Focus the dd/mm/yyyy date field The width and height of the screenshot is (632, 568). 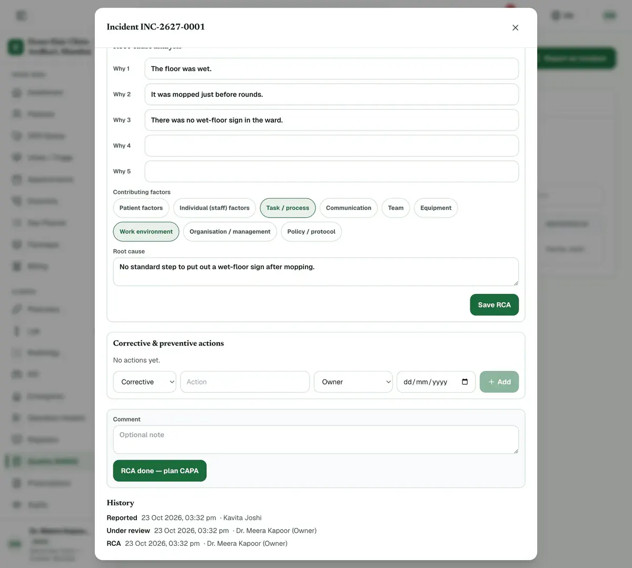436,381
